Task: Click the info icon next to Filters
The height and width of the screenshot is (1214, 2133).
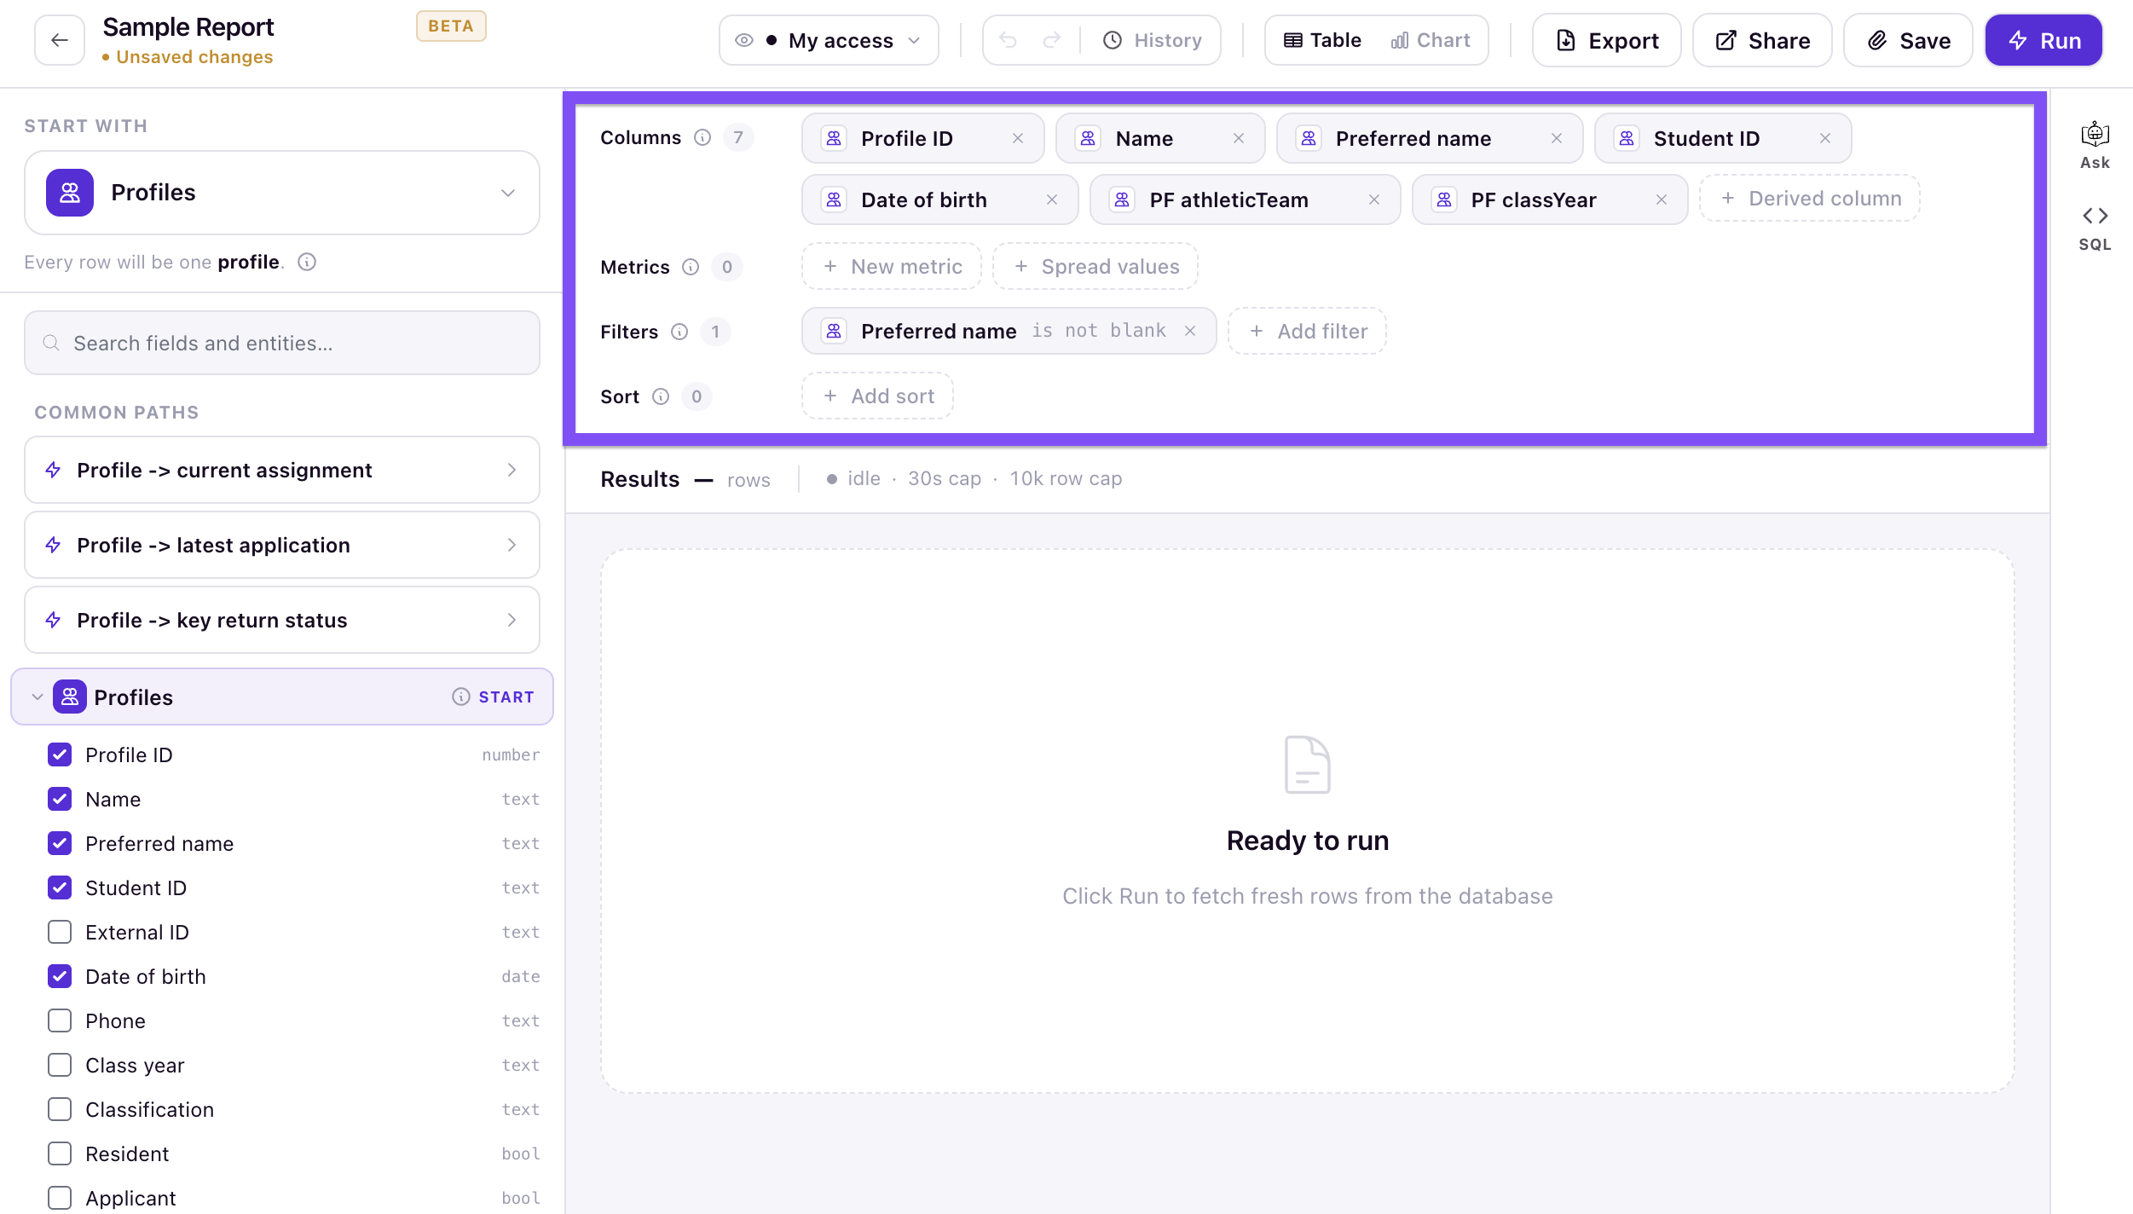Action: click(x=679, y=332)
